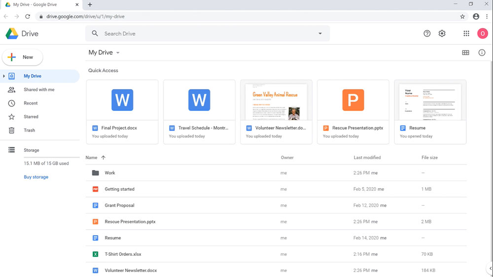Select the Grant Proposal file name
The width and height of the screenshot is (493, 277).
119,206
